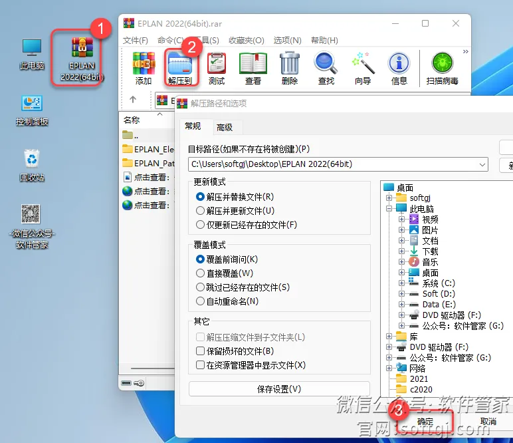513x443 pixels.
Task: Click the 查看 (View) book icon
Action: click(x=253, y=69)
